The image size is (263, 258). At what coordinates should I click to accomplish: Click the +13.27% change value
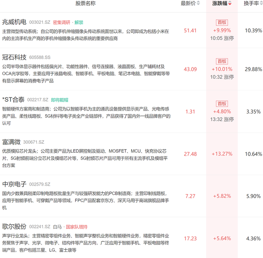click(x=222, y=154)
